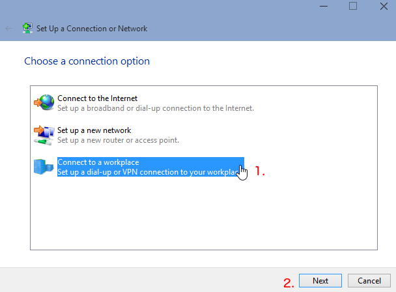Click the broadband or dial-up connection description
The image size is (396, 292).
coord(155,108)
